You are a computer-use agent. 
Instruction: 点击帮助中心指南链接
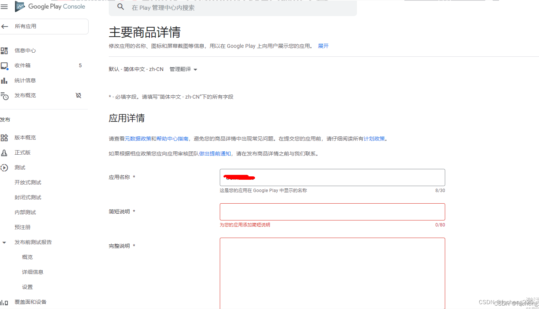point(173,138)
